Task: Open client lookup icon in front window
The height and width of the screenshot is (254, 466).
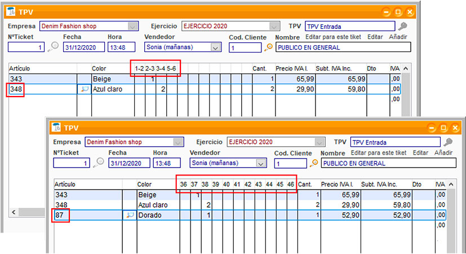Action: click(314, 163)
